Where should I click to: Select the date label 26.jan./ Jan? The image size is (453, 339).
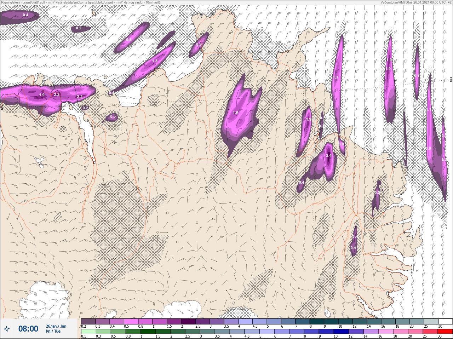56,326
